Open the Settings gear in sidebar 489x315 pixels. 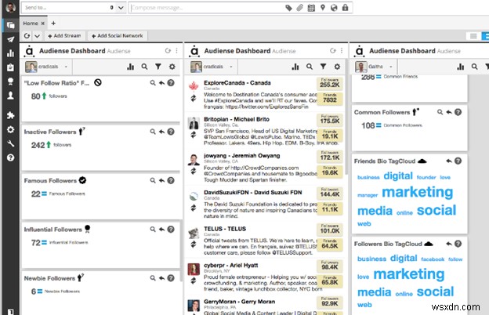click(11, 129)
